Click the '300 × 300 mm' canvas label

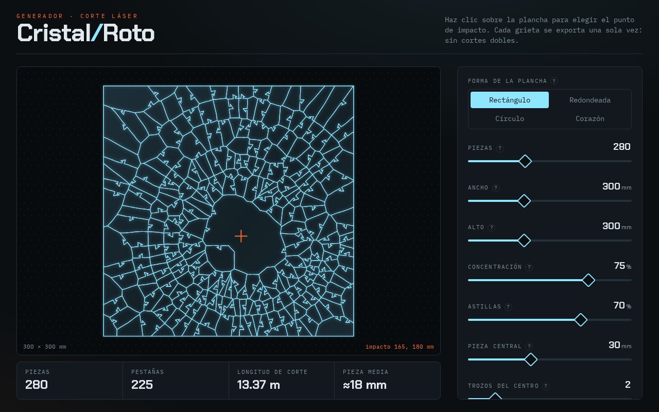click(45, 347)
